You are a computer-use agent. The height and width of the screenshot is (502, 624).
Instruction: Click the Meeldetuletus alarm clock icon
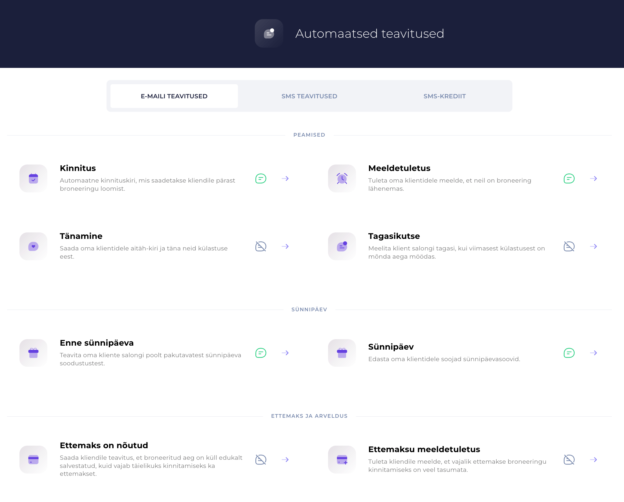point(342,179)
